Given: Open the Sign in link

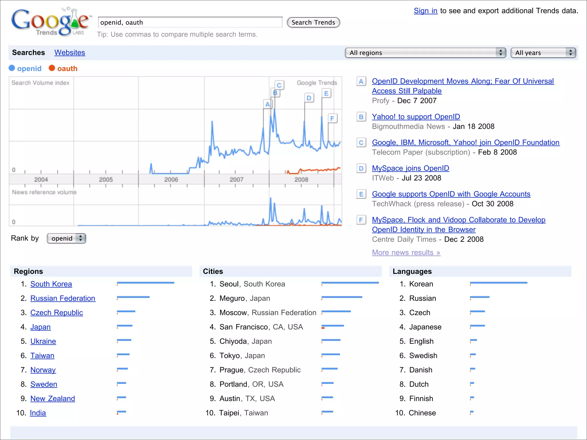Looking at the screenshot, I should point(425,11).
